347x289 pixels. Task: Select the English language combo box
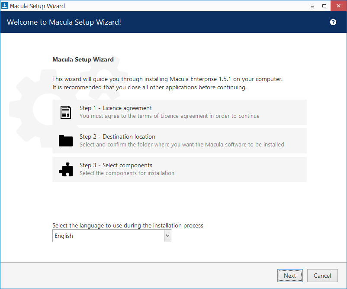coord(112,236)
